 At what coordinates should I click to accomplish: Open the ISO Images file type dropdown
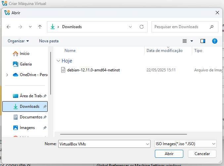pyautogui.click(x=185, y=144)
